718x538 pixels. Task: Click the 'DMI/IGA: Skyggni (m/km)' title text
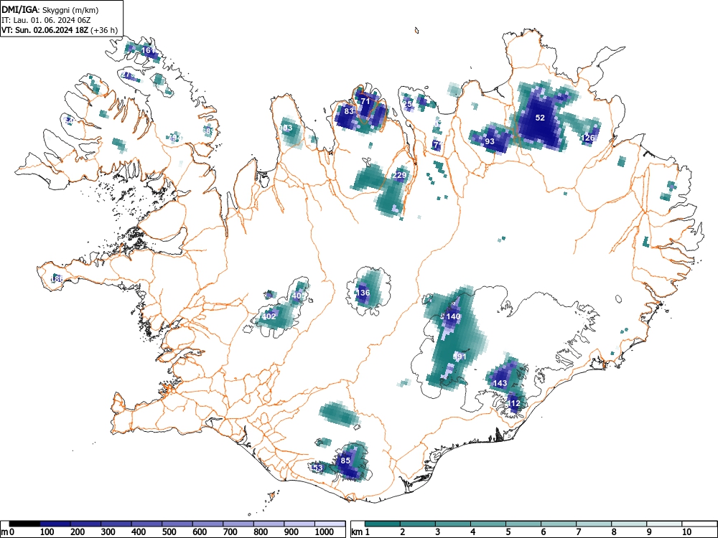click(50, 10)
